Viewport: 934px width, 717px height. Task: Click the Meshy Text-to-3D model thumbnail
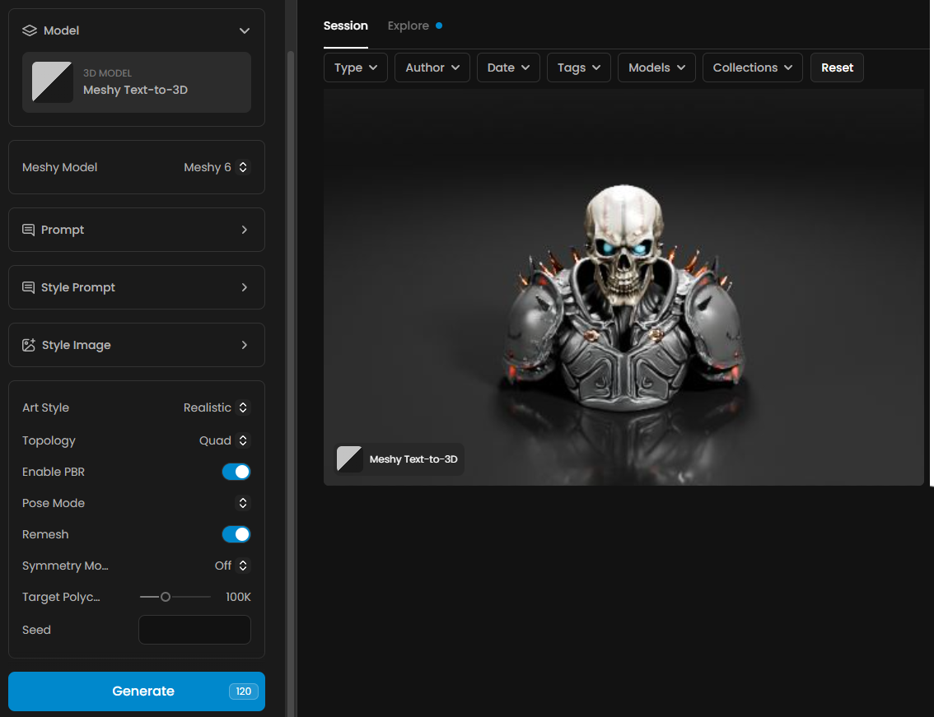(52, 81)
